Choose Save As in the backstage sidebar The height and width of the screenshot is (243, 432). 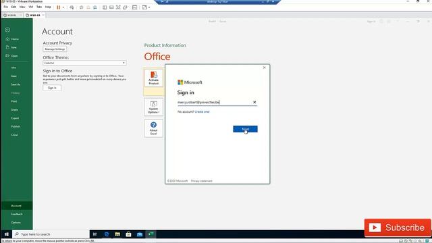[16, 84]
